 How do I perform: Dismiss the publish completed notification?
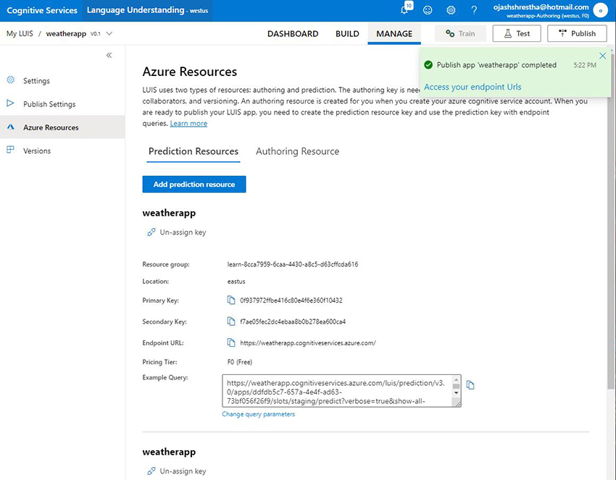click(x=602, y=56)
